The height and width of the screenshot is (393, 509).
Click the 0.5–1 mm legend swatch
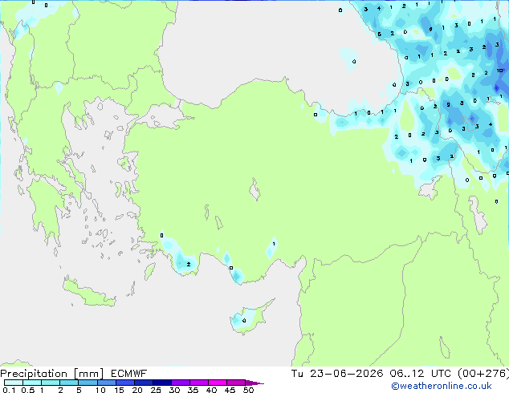tap(32, 383)
